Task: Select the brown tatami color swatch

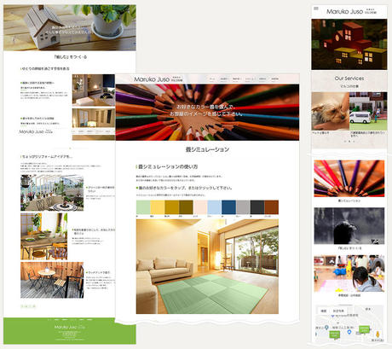Action: tap(272, 207)
